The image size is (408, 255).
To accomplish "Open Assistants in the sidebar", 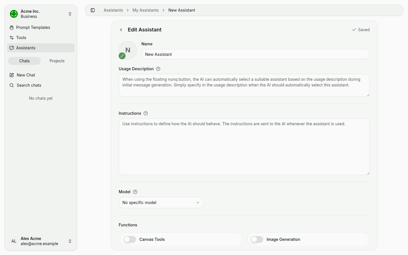I will (41, 48).
